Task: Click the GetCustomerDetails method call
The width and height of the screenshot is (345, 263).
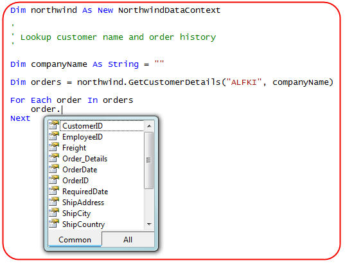Action: pos(175,82)
